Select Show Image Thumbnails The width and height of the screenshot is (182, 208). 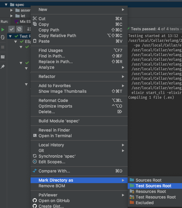click(79, 91)
